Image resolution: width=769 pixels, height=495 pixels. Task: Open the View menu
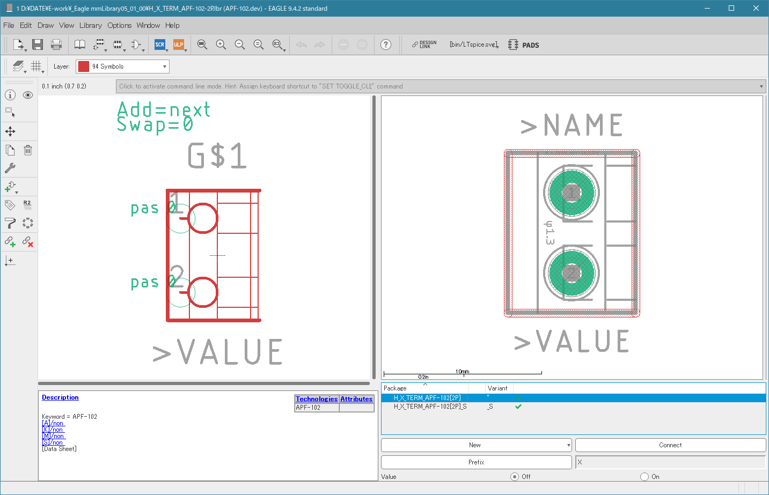pos(67,25)
